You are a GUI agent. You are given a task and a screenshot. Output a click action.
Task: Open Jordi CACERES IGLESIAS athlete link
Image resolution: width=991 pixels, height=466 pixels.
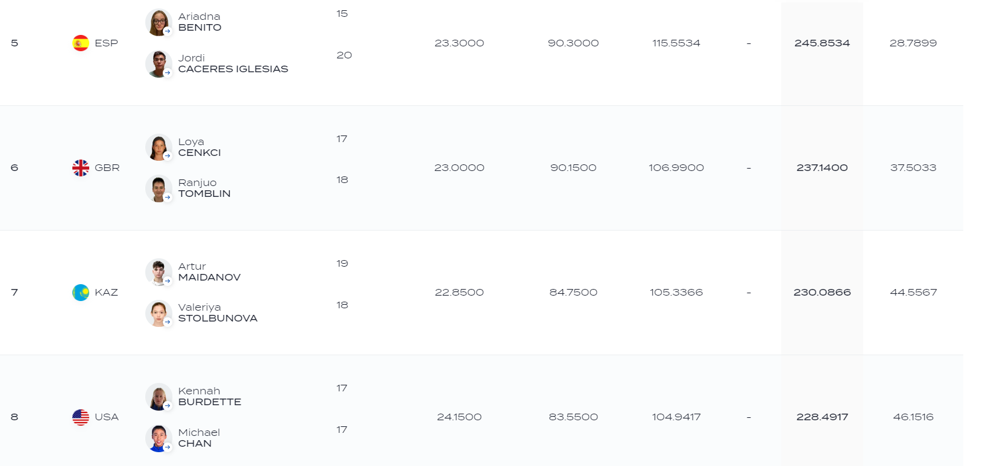pyautogui.click(x=233, y=64)
